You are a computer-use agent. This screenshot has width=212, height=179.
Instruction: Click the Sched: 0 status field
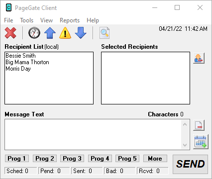[x=20, y=171]
